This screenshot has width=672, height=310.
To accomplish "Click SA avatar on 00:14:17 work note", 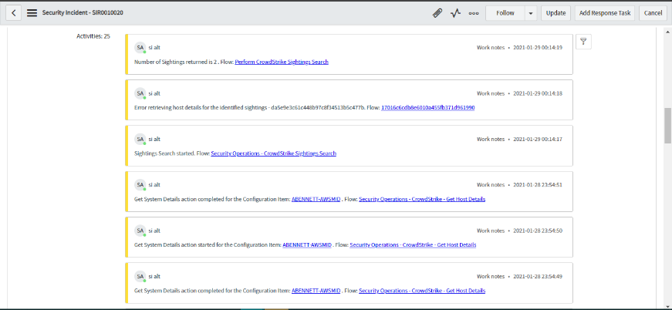I will pos(140,139).
